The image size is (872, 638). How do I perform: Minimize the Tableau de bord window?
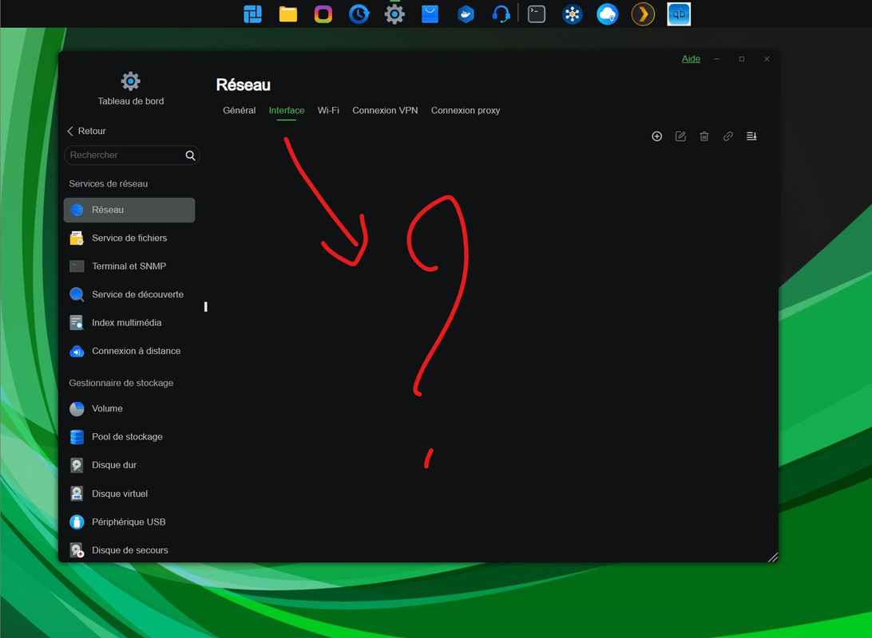pos(717,59)
